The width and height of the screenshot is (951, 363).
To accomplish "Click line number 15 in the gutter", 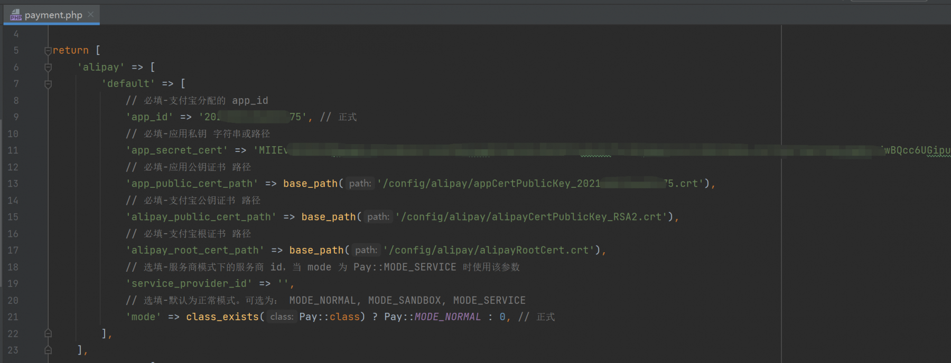I will 13,217.
